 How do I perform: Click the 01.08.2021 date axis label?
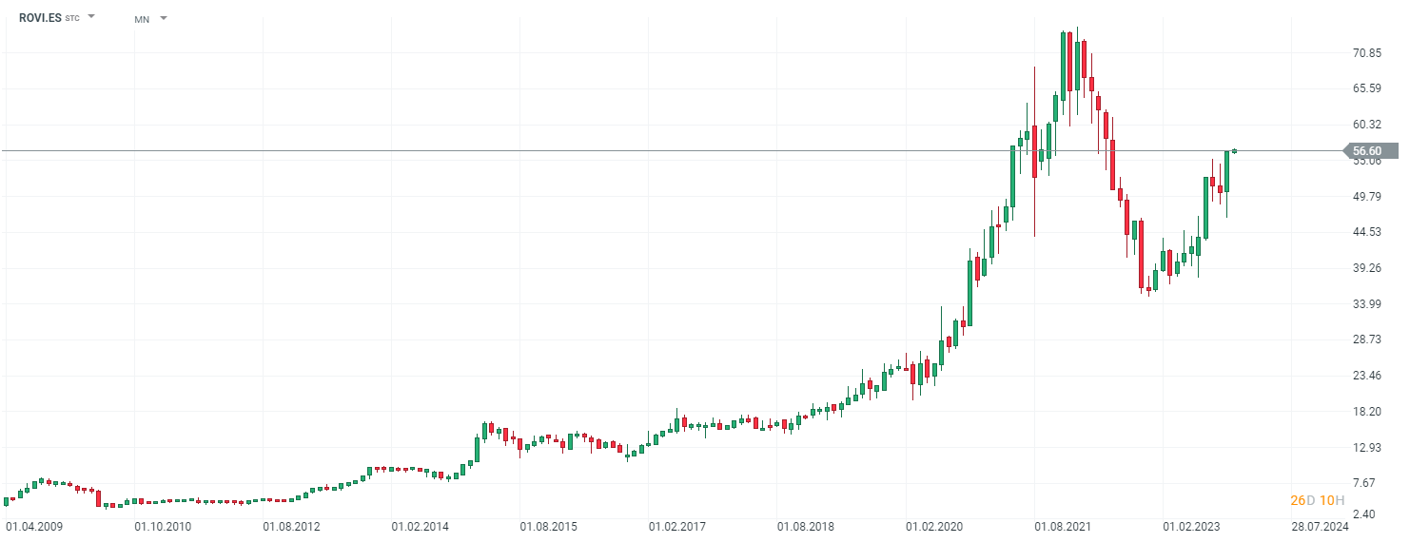coord(1063,526)
